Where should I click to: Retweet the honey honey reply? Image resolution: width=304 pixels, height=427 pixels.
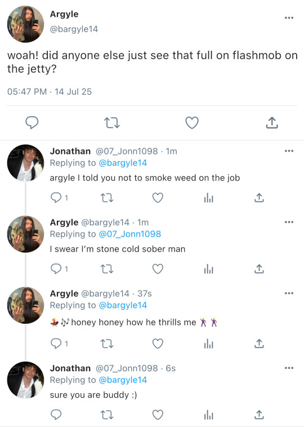[x=107, y=344]
